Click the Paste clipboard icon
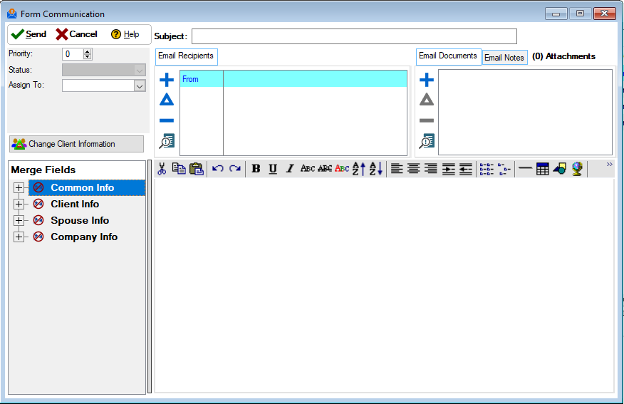 point(196,169)
